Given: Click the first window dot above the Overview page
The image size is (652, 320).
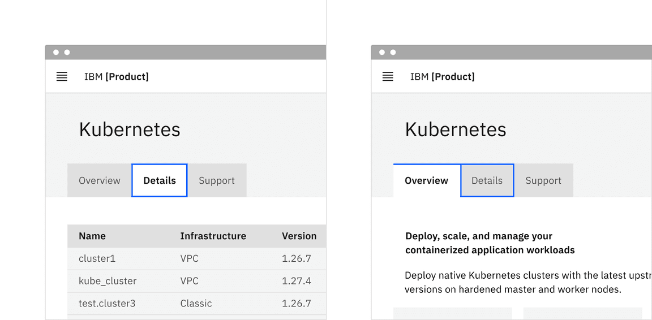Looking at the screenshot, I should pos(382,53).
